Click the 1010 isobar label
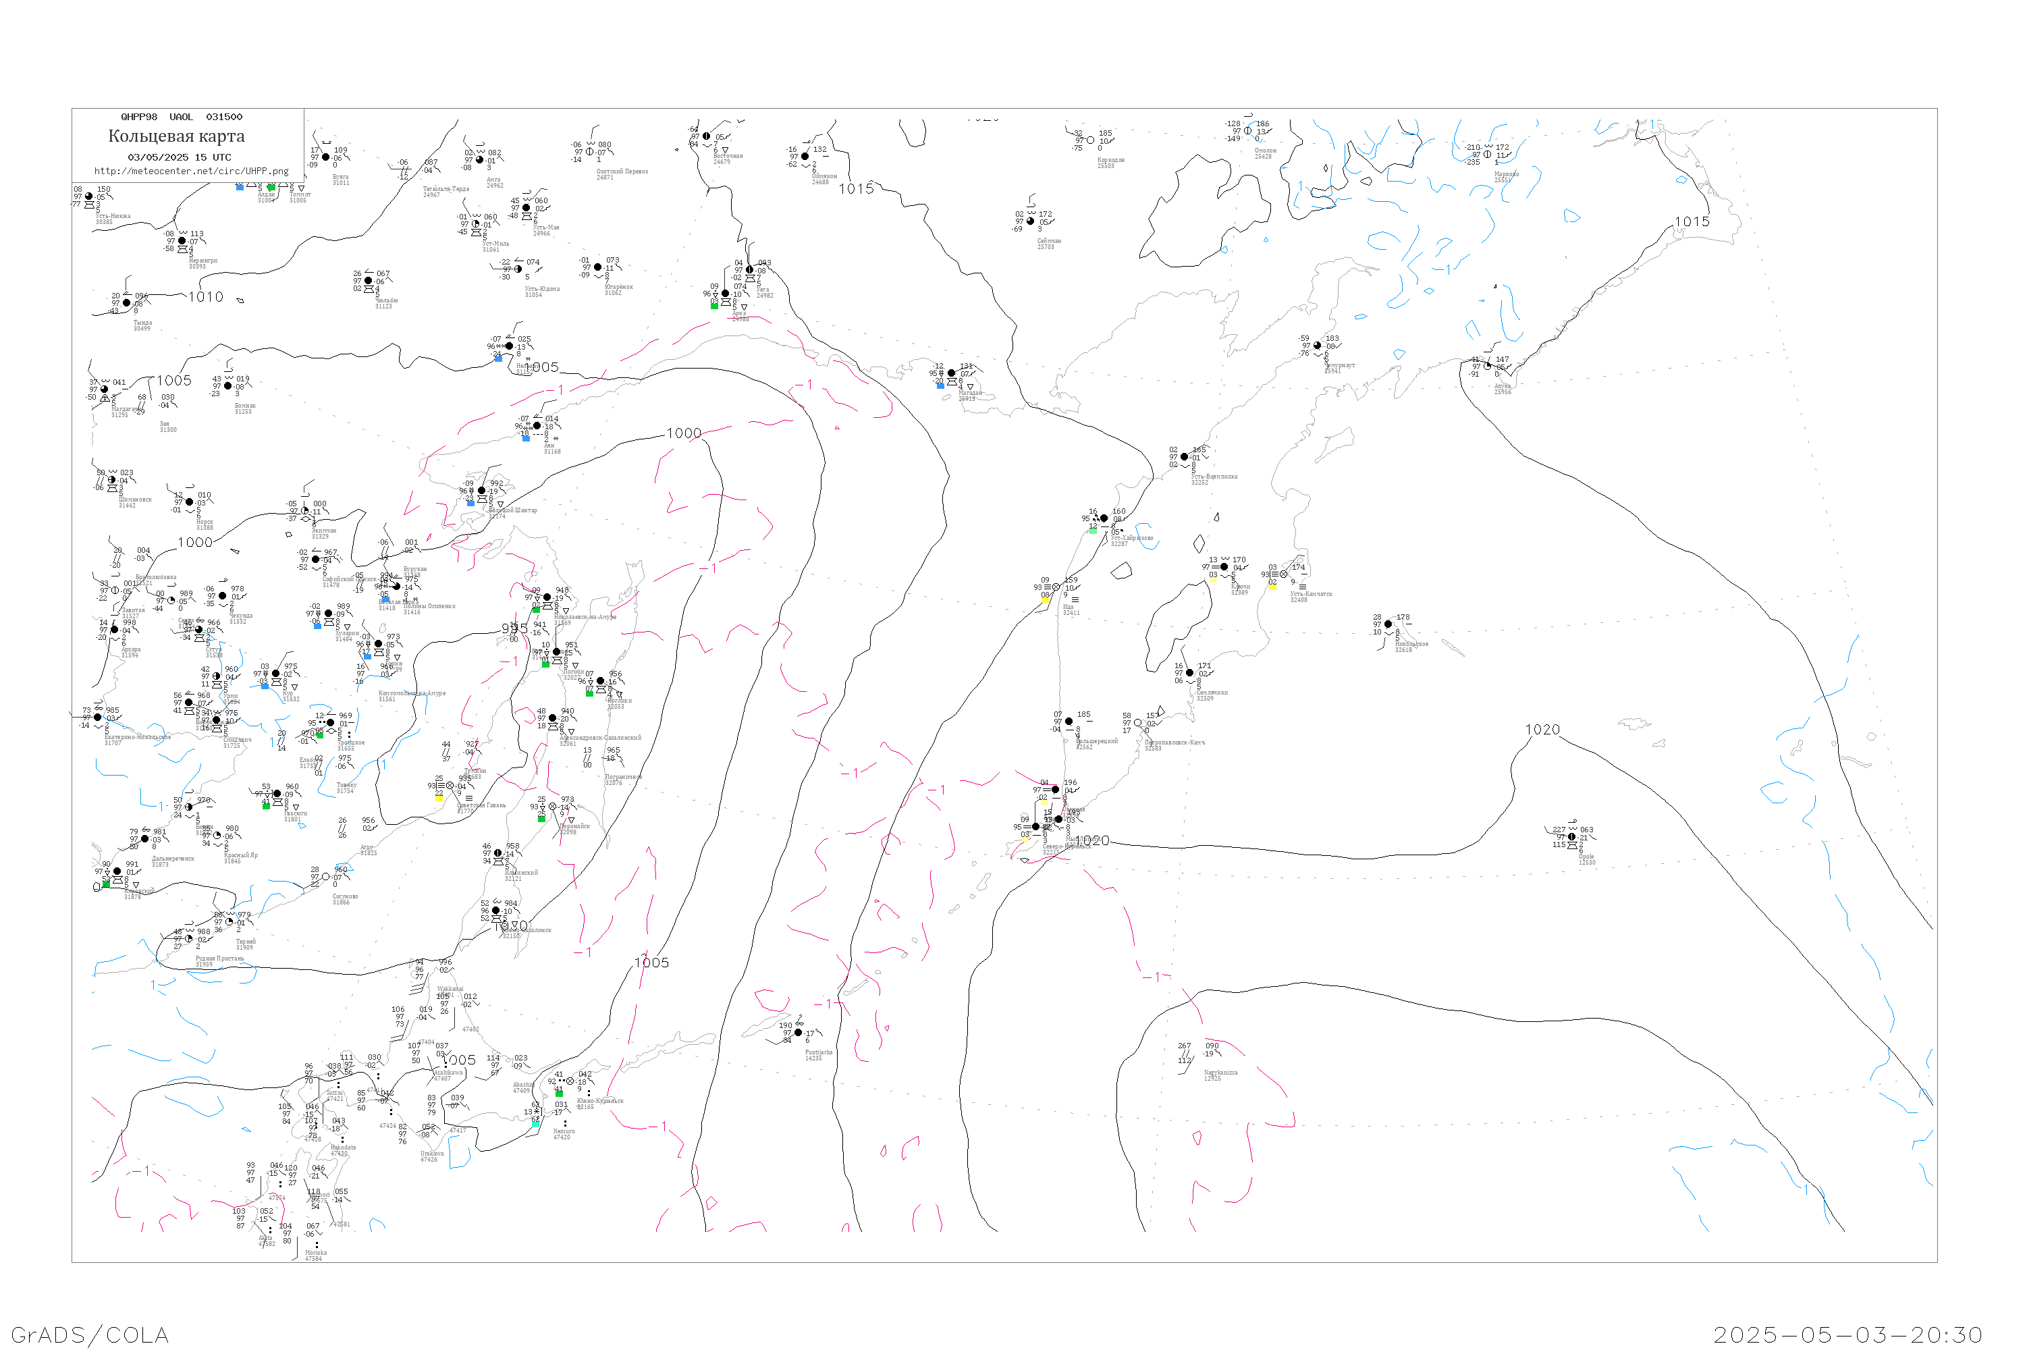2025x1350 pixels. coord(206,297)
